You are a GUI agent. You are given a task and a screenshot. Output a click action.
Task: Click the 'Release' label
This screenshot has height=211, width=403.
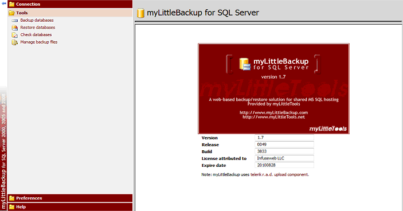coord(210,144)
